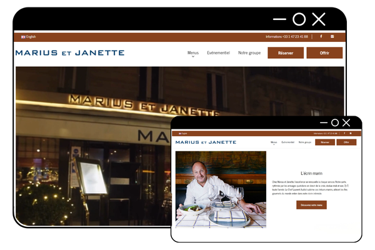Click the Découvrez notre menu button
375x250 pixels.
(x=311, y=205)
